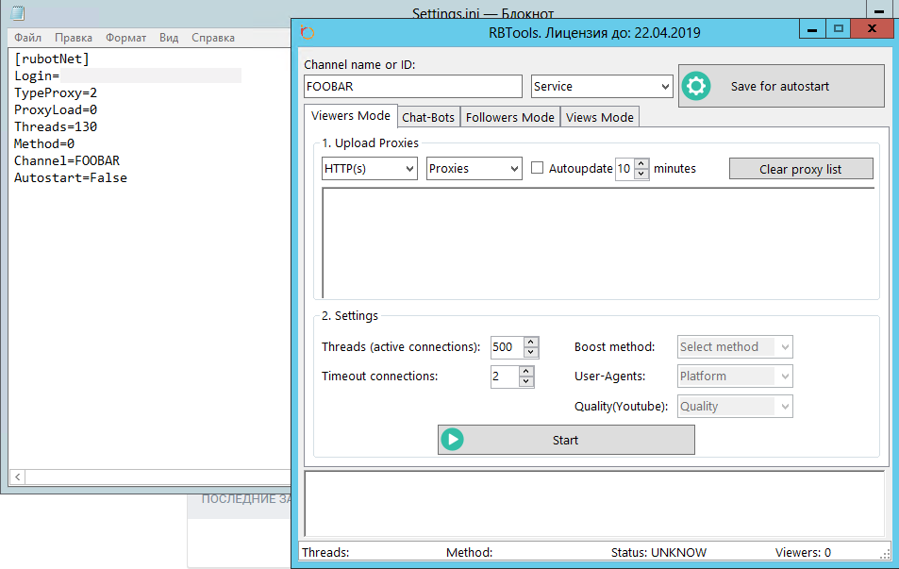Image resolution: width=899 pixels, height=569 pixels.
Task: Click the RBTools app icon in title bar
Action: tap(307, 32)
